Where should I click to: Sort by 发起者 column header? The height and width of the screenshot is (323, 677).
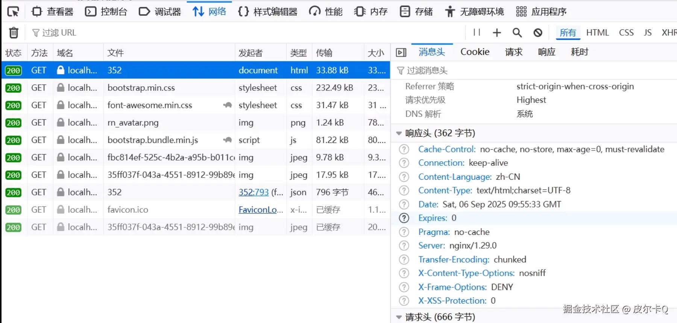(x=261, y=53)
